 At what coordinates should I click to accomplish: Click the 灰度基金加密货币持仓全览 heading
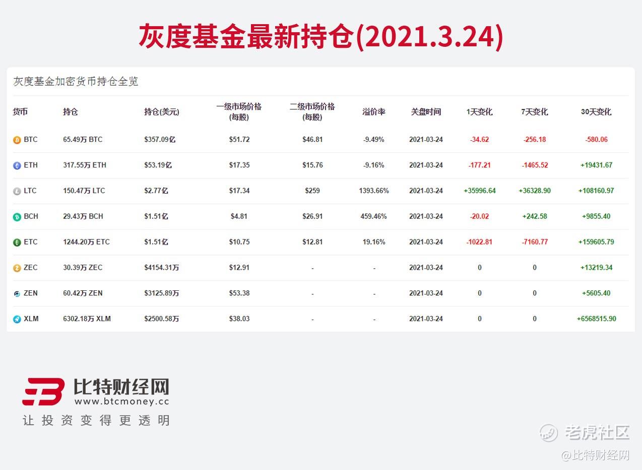(x=76, y=82)
